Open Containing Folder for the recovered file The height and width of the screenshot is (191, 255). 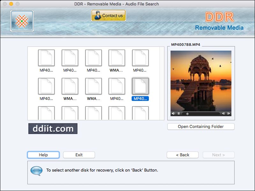click(x=201, y=126)
